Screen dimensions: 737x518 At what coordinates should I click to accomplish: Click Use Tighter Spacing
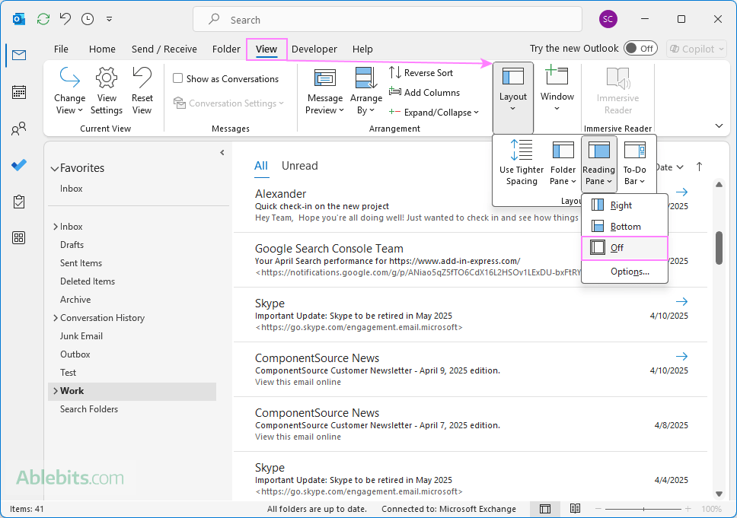pos(522,163)
